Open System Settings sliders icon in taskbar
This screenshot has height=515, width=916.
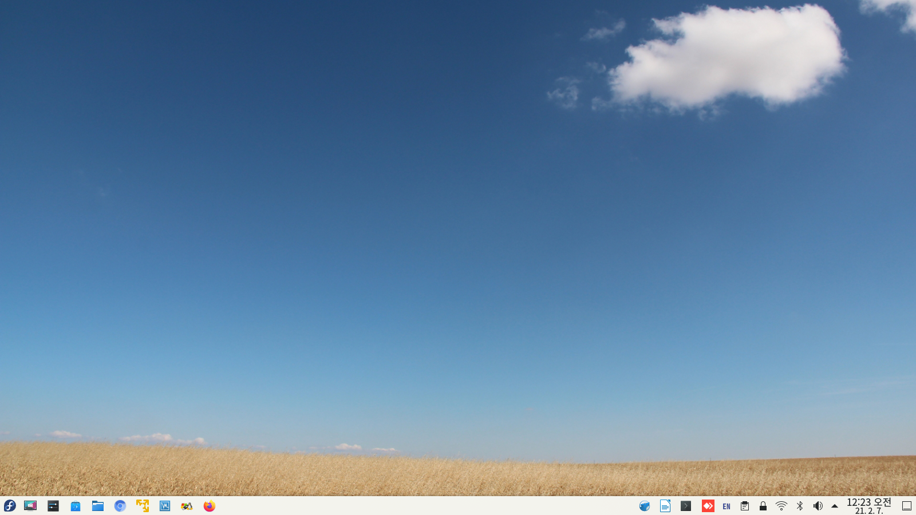click(x=53, y=506)
